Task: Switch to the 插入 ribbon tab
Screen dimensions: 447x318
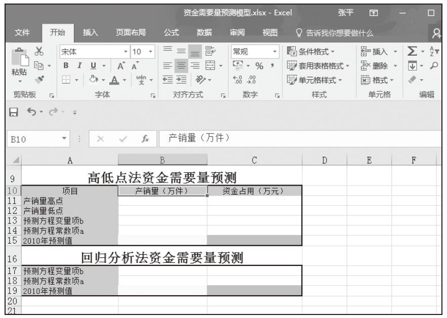Action: (x=91, y=33)
